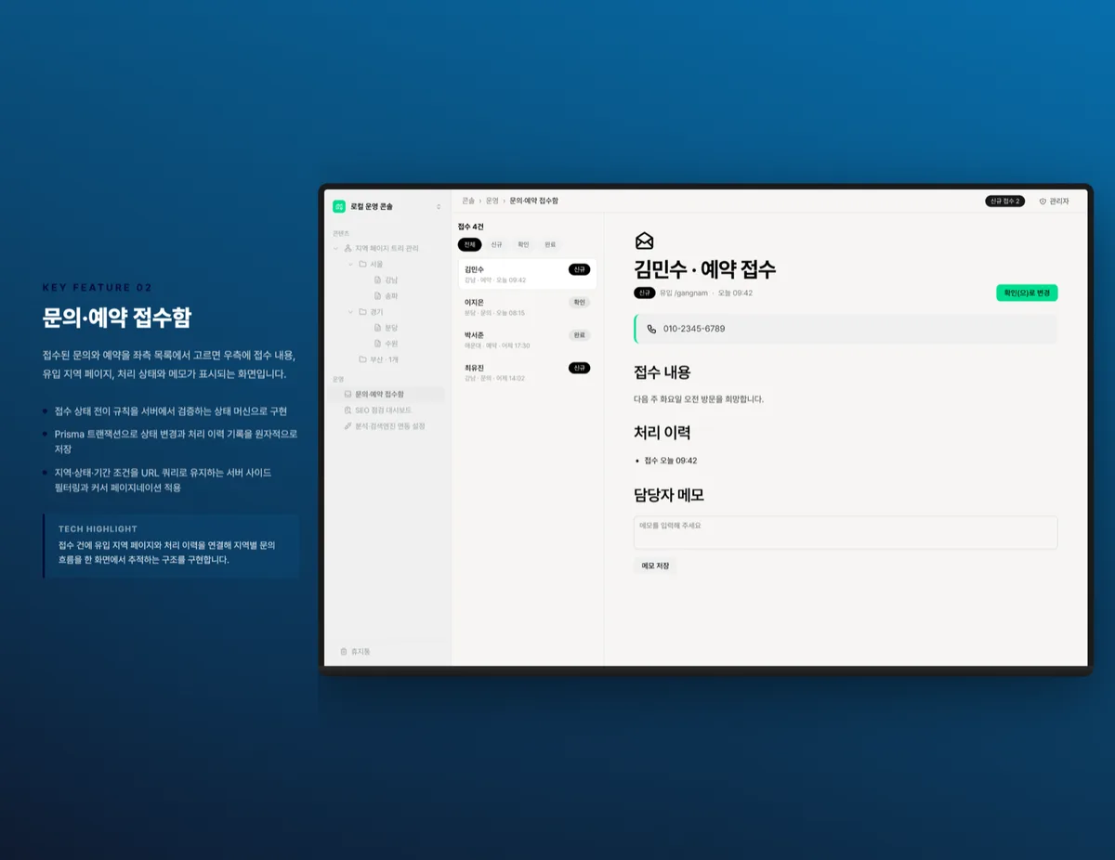Image resolution: width=1115 pixels, height=860 pixels.
Task: Click the inbox icon beside 문의·예약 접수함
Action: 348,394
